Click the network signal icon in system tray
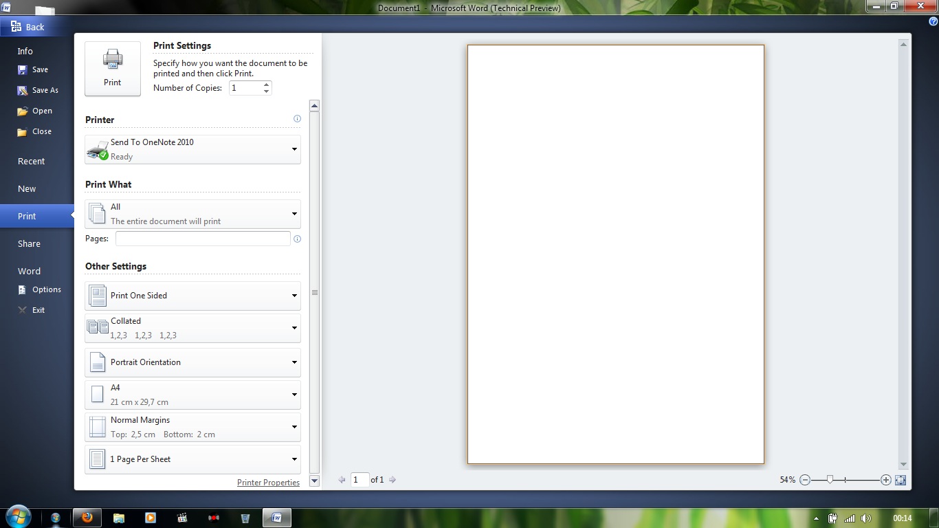The width and height of the screenshot is (939, 528). (850, 518)
